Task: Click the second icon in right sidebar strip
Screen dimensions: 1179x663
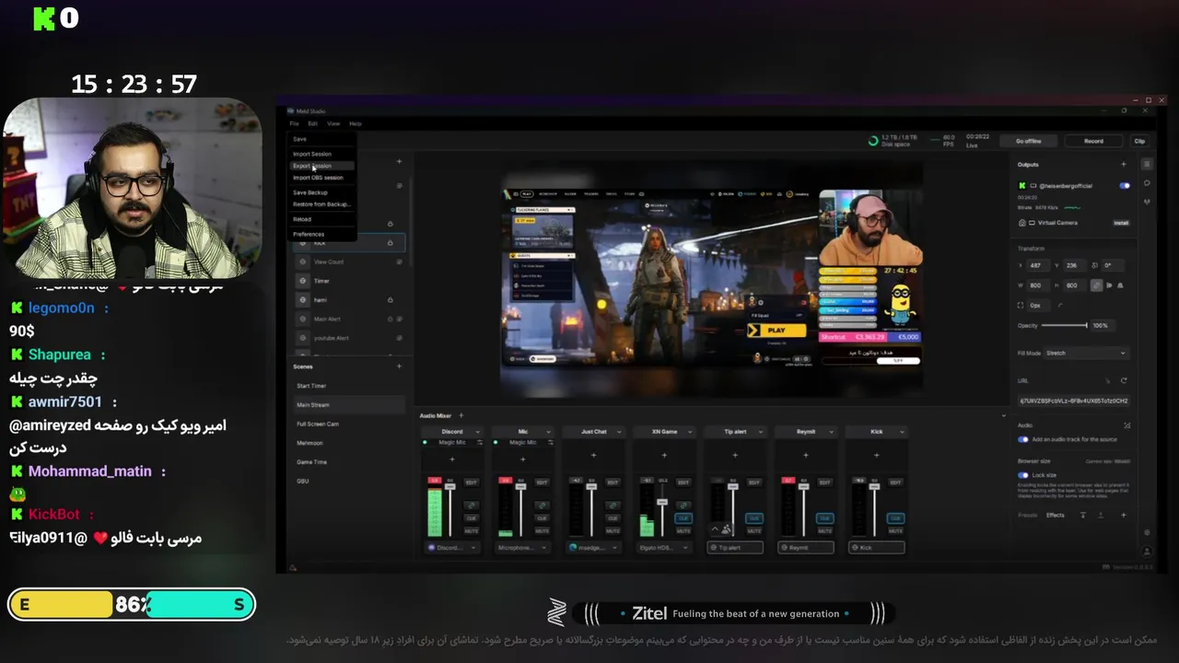Action: (x=1147, y=182)
